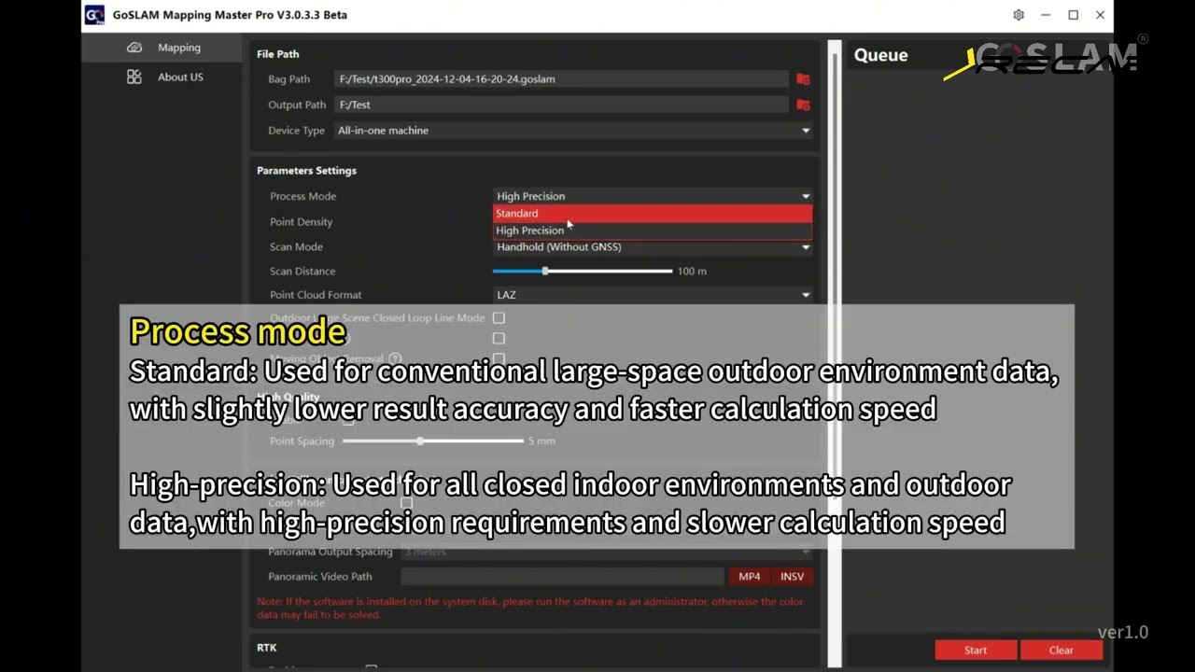Select High Precision process mode option

653,231
